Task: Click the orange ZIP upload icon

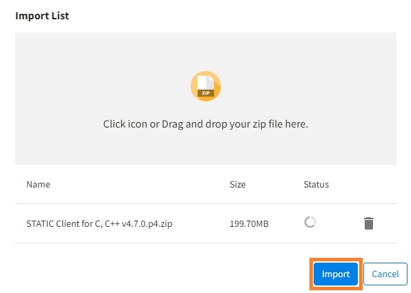Action: (x=206, y=86)
